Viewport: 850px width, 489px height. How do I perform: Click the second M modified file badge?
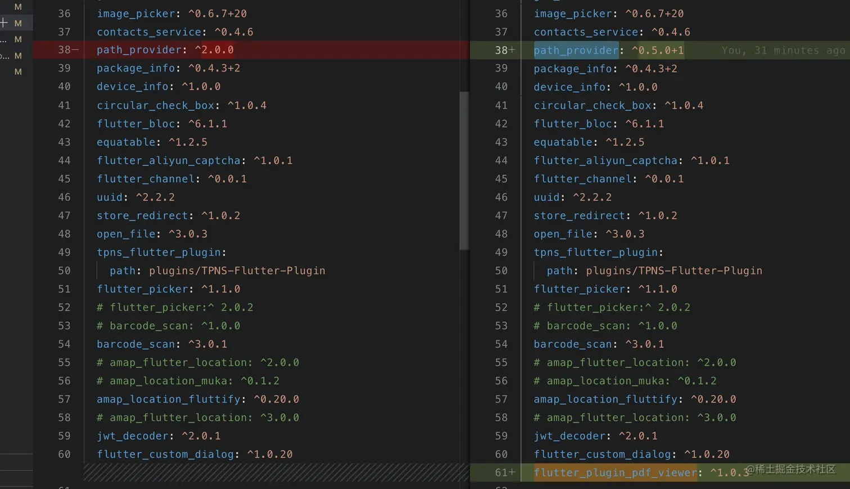coord(18,23)
